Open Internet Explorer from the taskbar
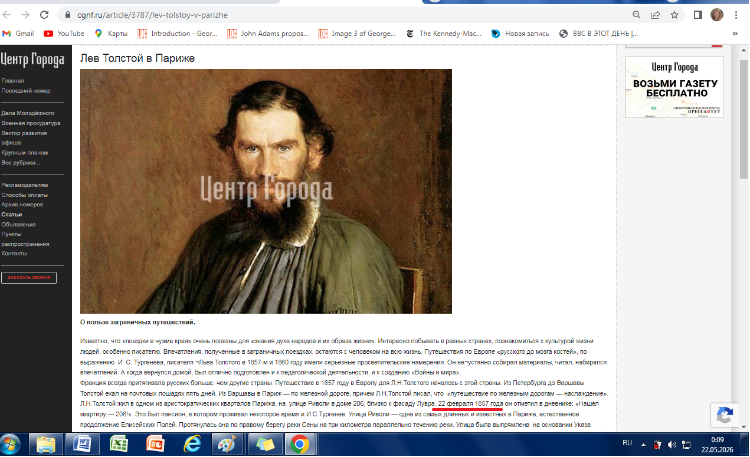 [192, 444]
